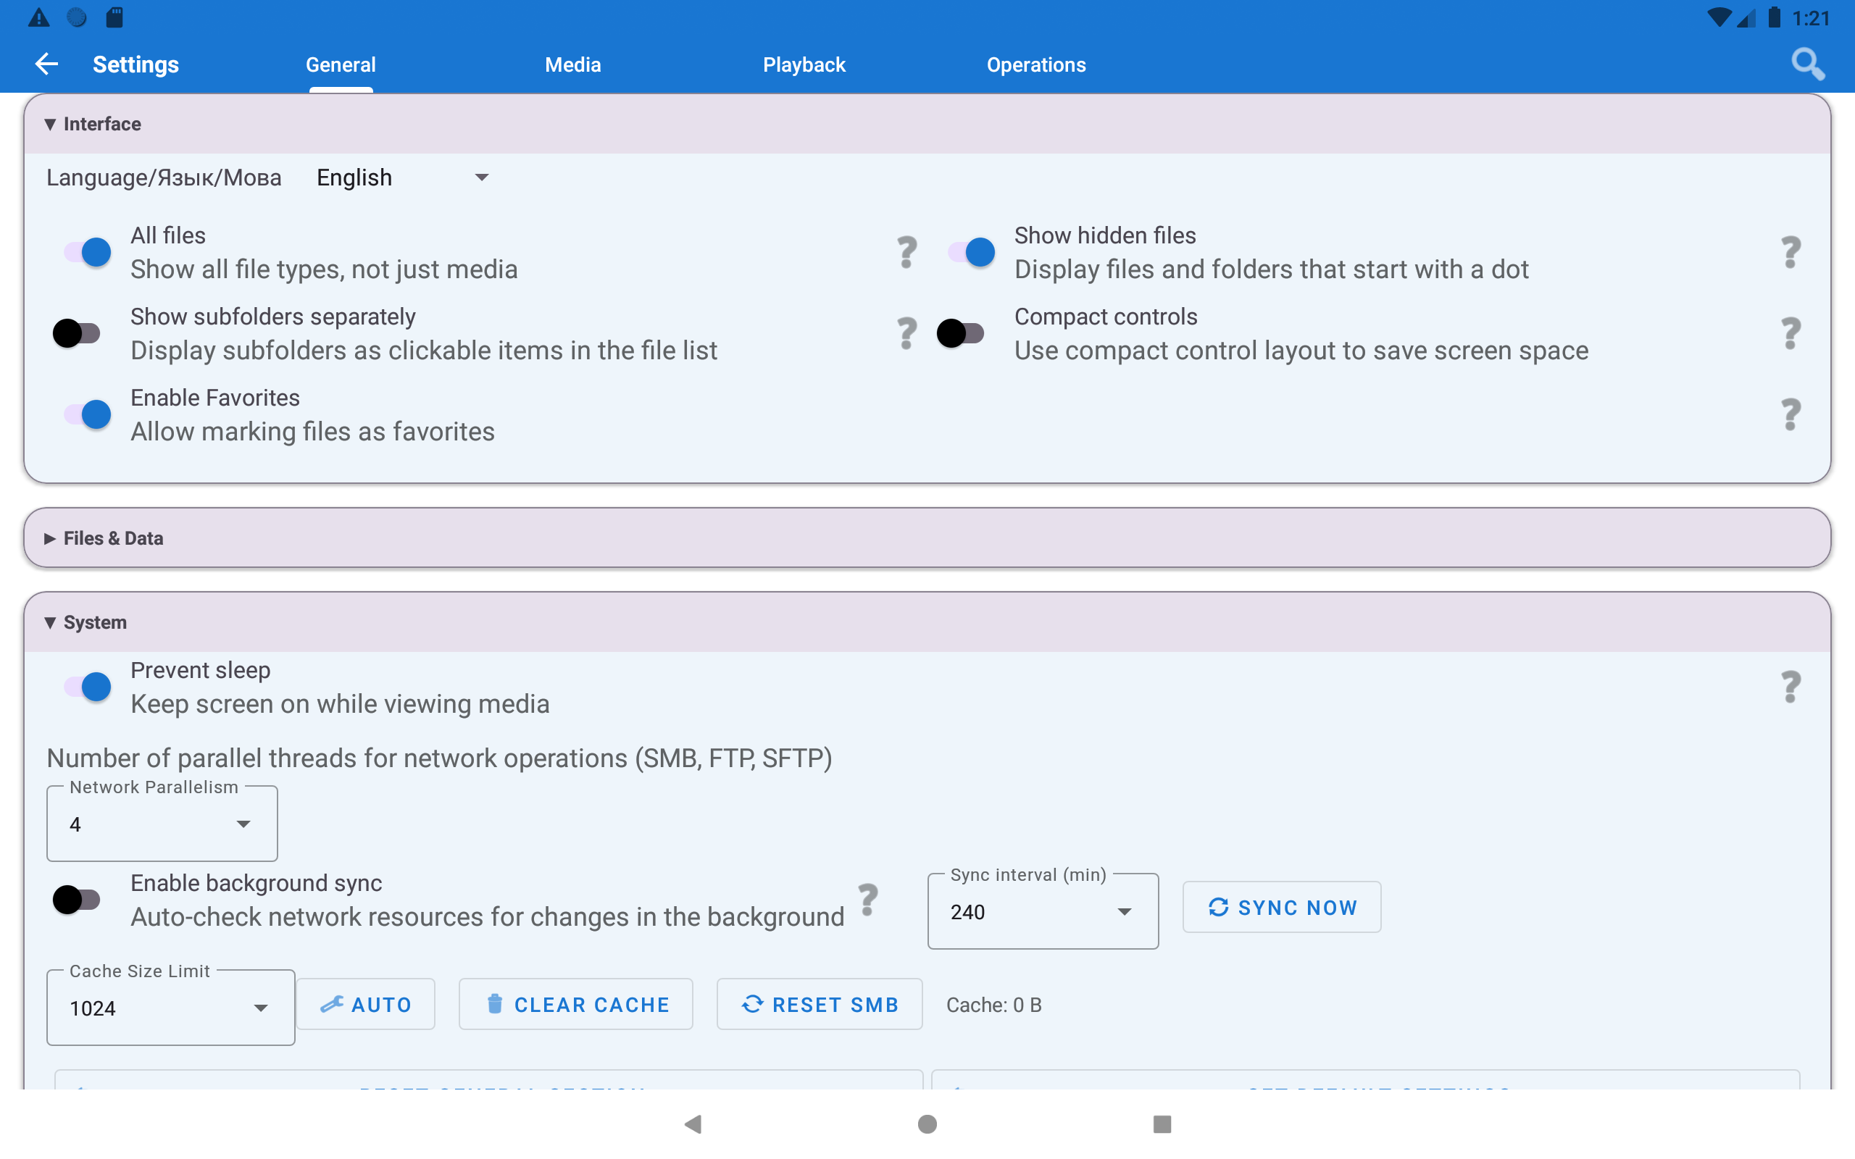Switch to the Playback tab
Image resolution: width=1855 pixels, height=1159 pixels.
click(x=804, y=64)
